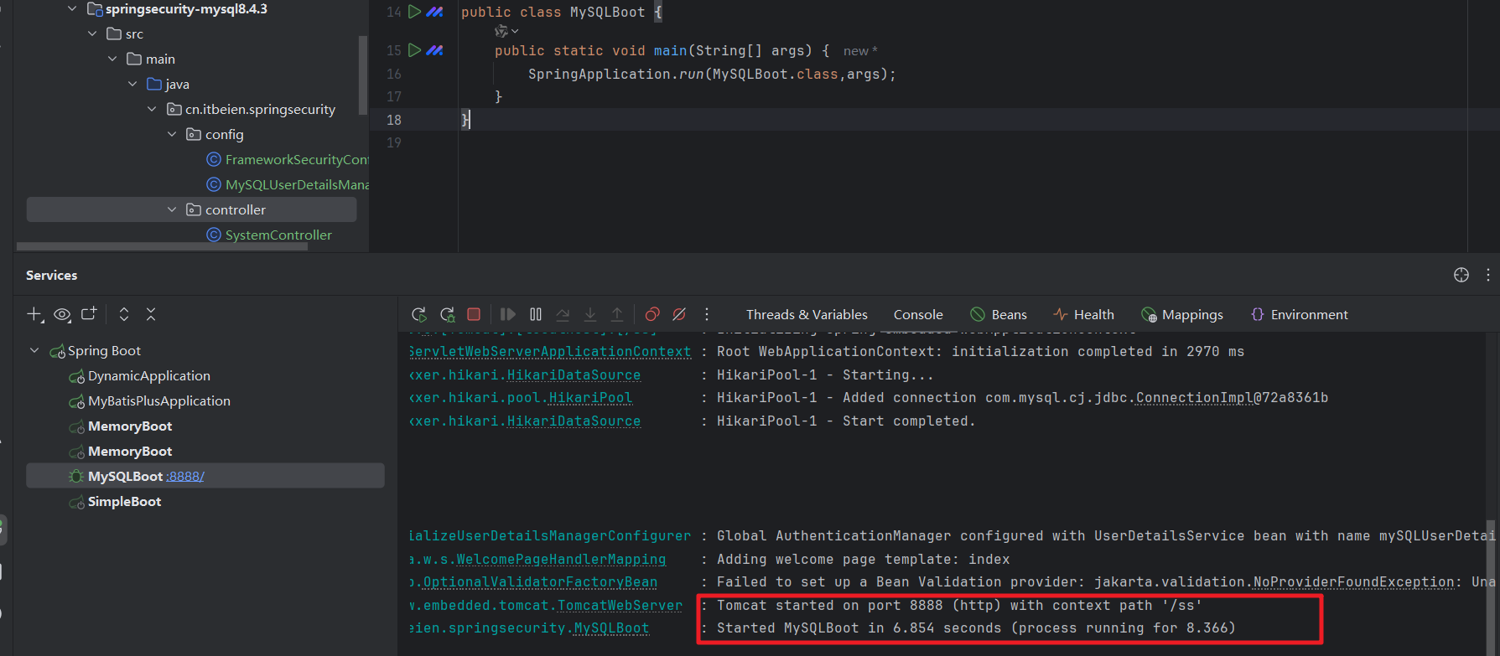The height and width of the screenshot is (656, 1500).
Task: Click the project tree vertical scrollbar
Action: 363,74
